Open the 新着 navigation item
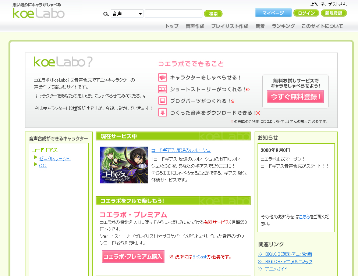The height and width of the screenshot is (276, 358). [x=260, y=26]
